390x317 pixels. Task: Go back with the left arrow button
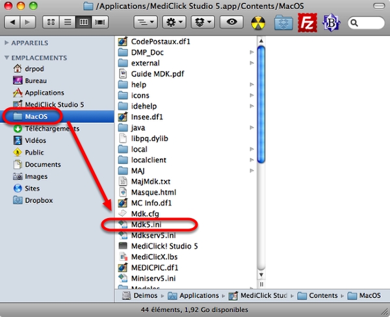pos(12,22)
